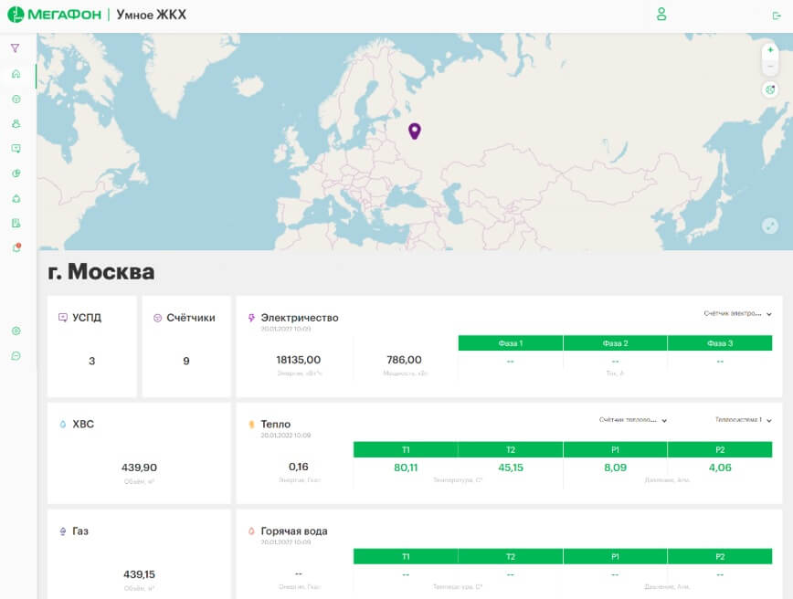Click the purple Moscow map marker
Screen dimensions: 793x599
point(414,131)
